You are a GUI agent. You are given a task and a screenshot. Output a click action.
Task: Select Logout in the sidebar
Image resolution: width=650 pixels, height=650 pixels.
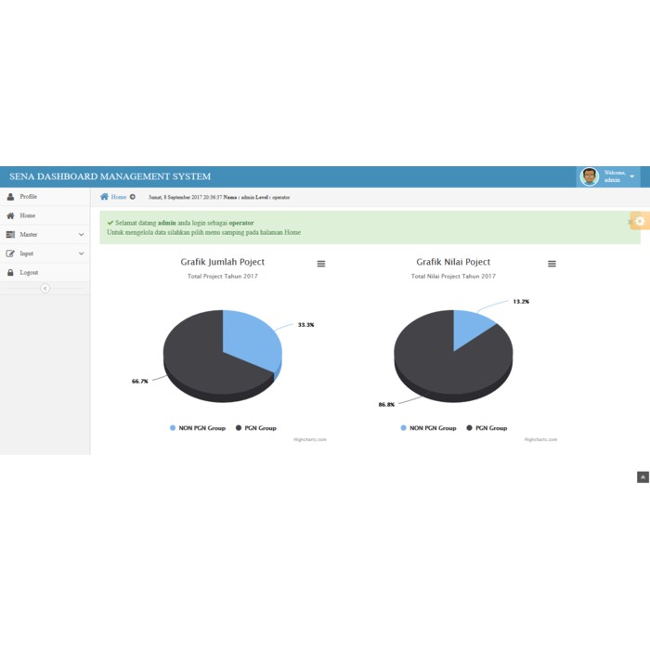point(45,272)
